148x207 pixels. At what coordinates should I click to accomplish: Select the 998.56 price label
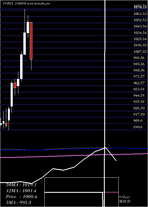(139, 58)
